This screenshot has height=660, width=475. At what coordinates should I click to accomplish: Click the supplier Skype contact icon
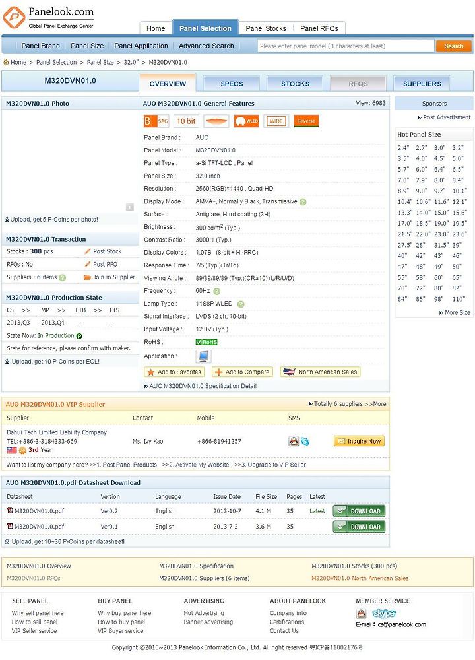(x=305, y=442)
